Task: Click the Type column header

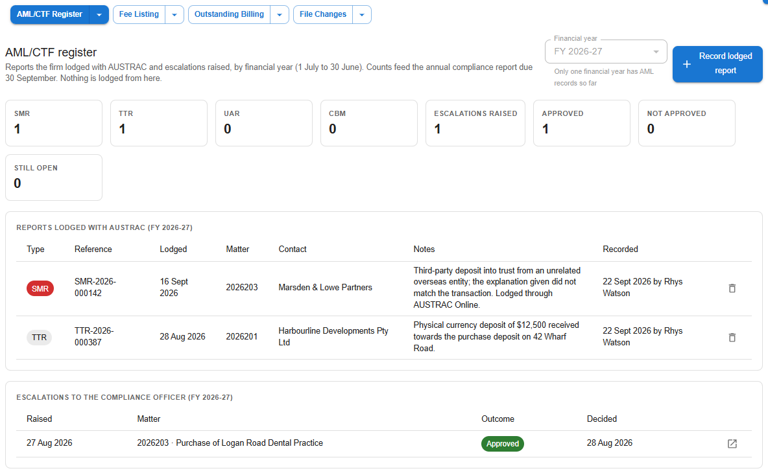Action: pos(35,249)
